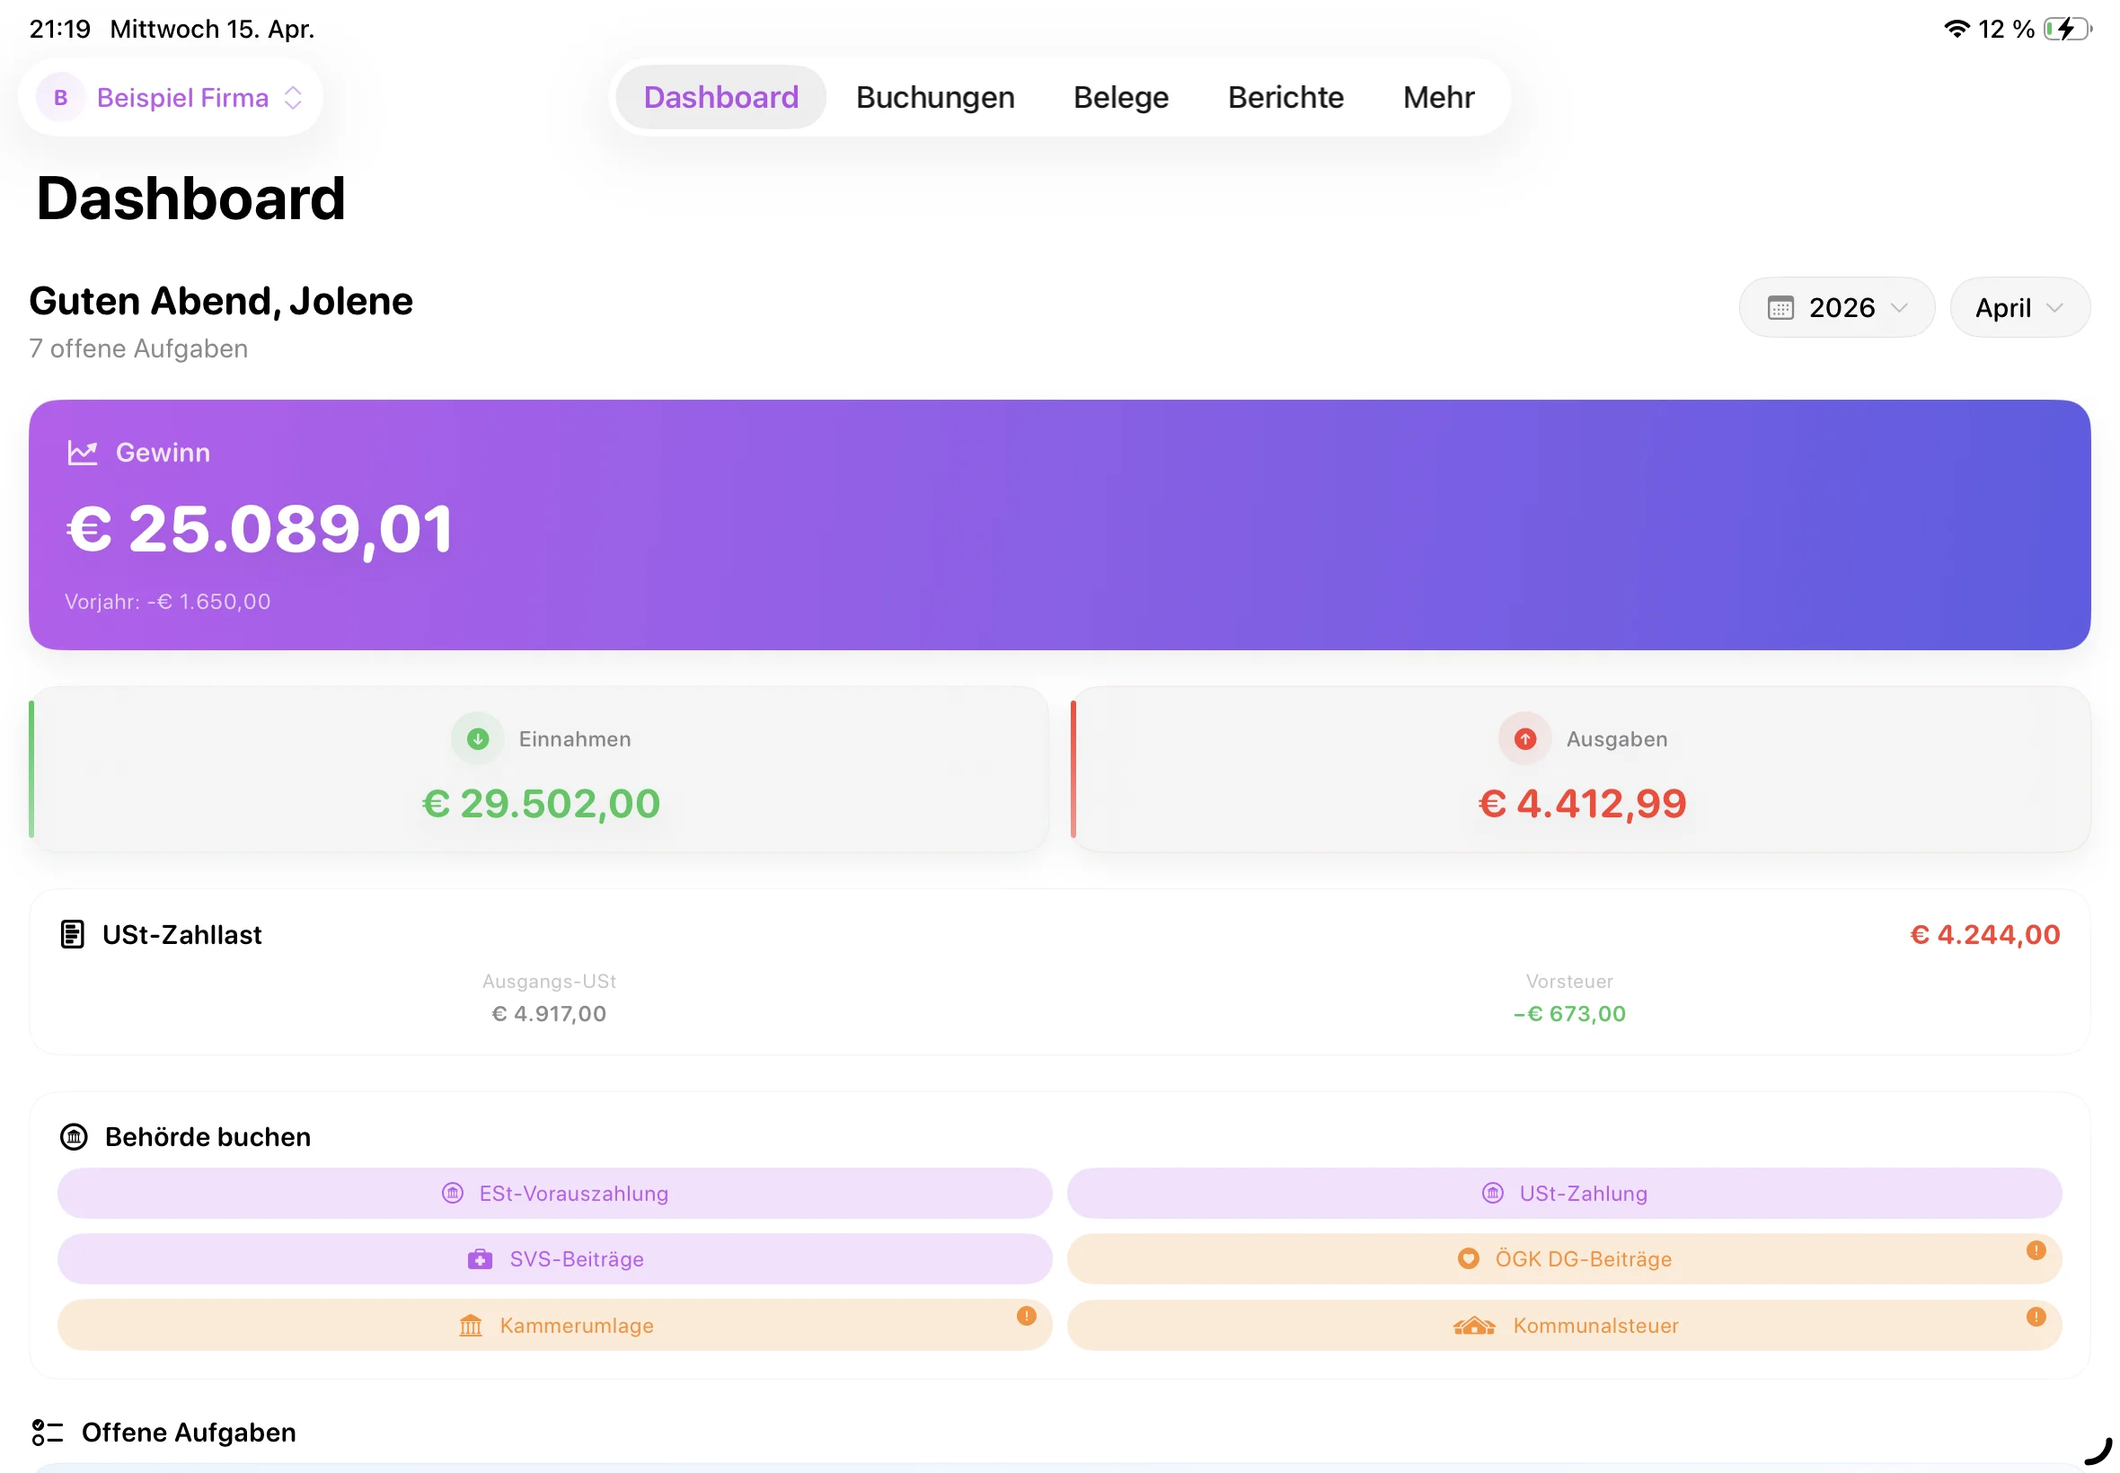Viewport: 2120px width, 1473px height.
Task: Open the purple Gewinn summary card
Action: point(1058,525)
